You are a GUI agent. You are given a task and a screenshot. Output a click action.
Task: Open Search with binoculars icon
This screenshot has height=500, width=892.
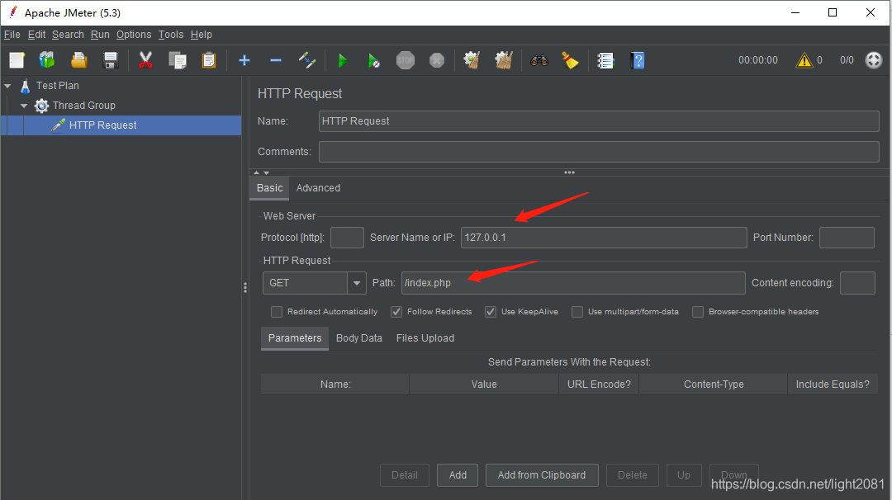point(539,60)
